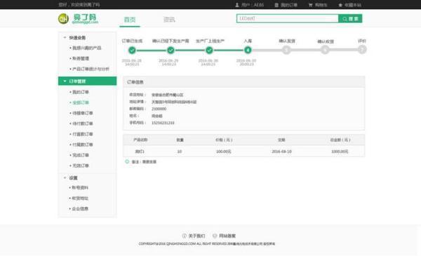This screenshot has height=256, width=421.
Task: Open 我的订单 in the sidebar
Action: click(x=81, y=92)
